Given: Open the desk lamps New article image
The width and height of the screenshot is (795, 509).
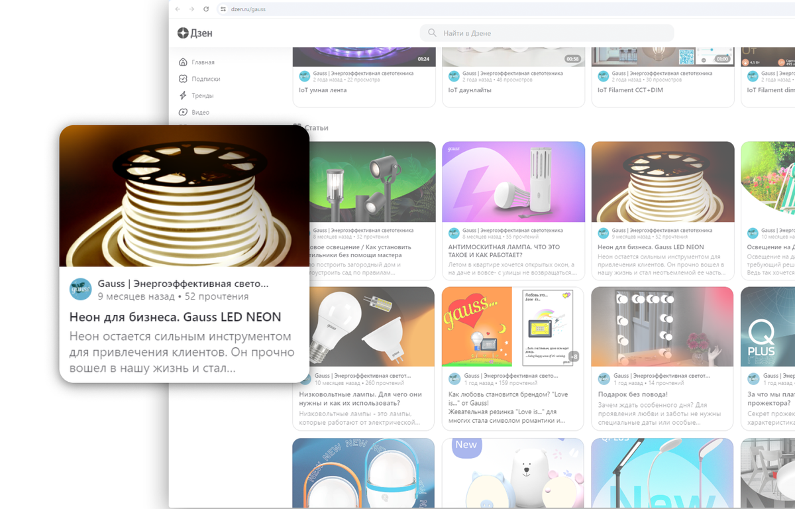Looking at the screenshot, I should coord(662,473).
